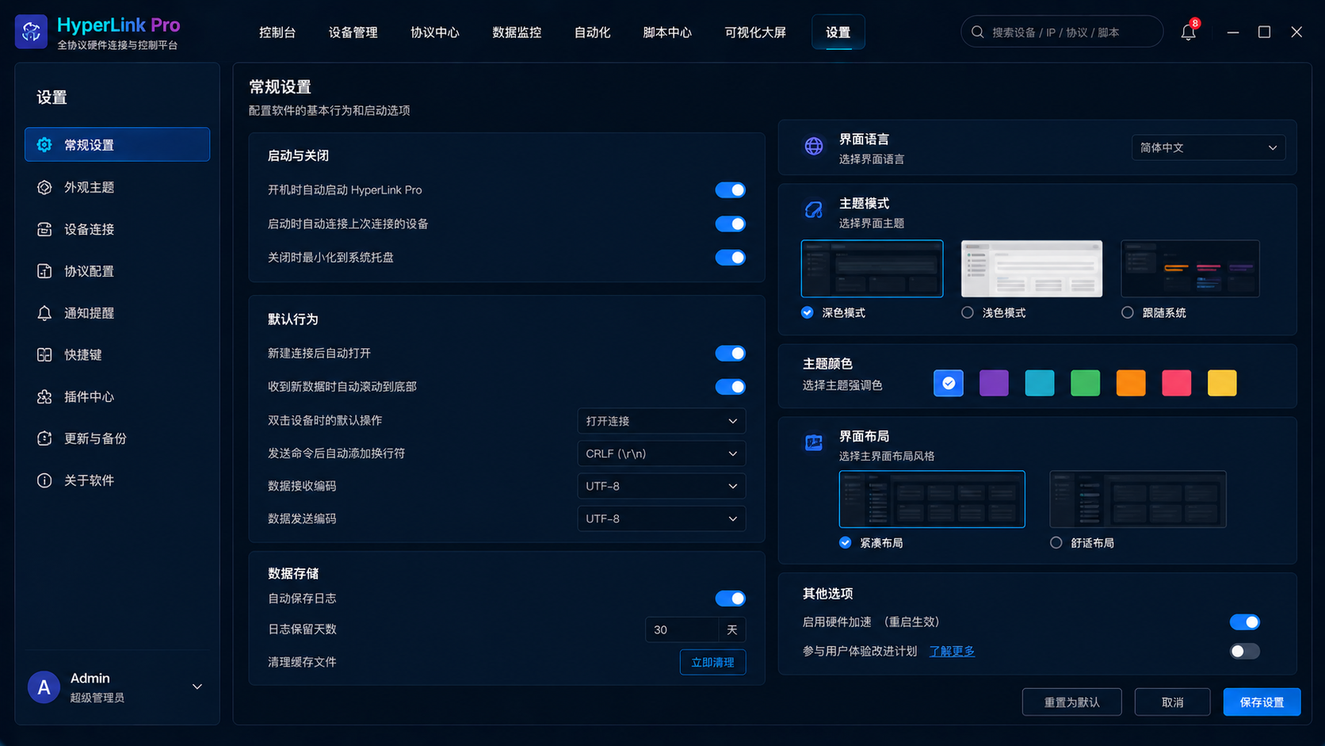Click the device/IP/protocol search field
Viewport: 1325px width, 746px height.
pyautogui.click(x=1062, y=32)
